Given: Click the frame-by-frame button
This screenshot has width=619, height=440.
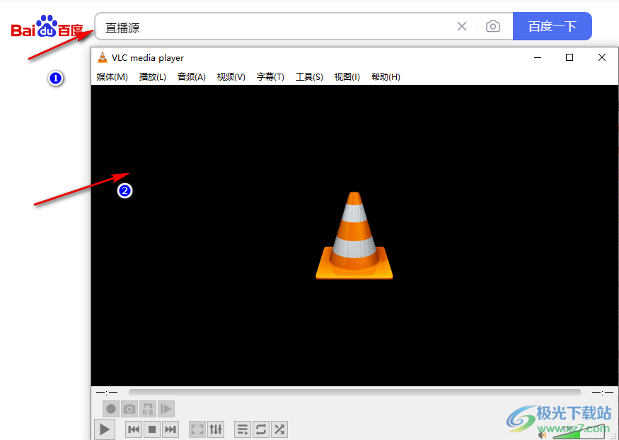Looking at the screenshot, I should [x=166, y=409].
